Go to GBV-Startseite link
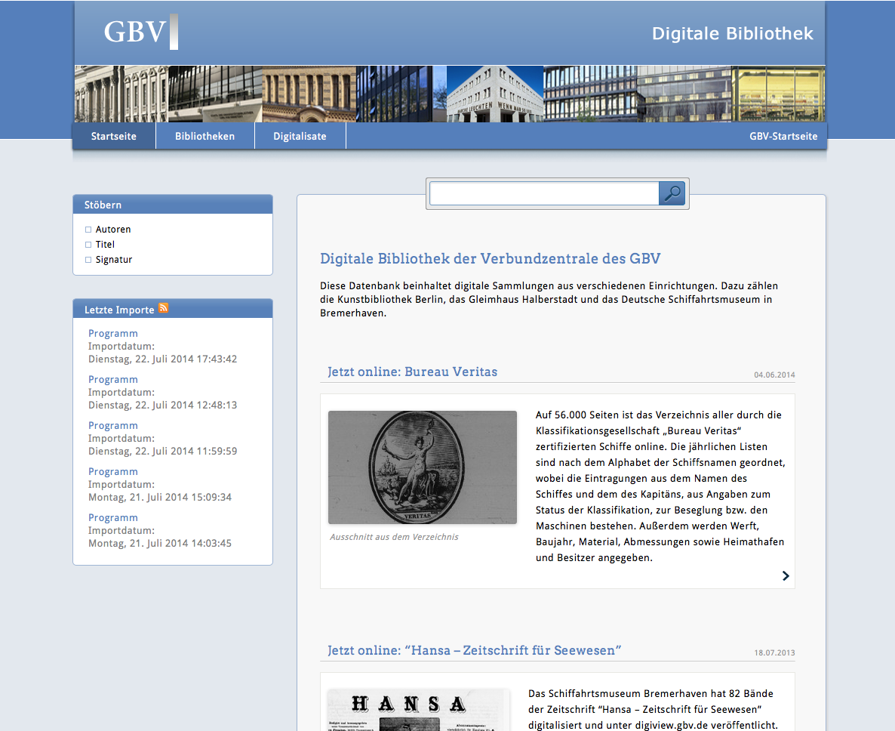Viewport: 895px width, 731px height. pos(783,136)
